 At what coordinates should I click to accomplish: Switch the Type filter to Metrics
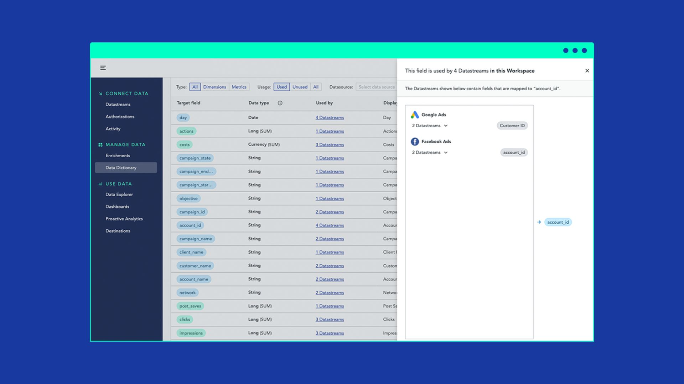pos(239,87)
